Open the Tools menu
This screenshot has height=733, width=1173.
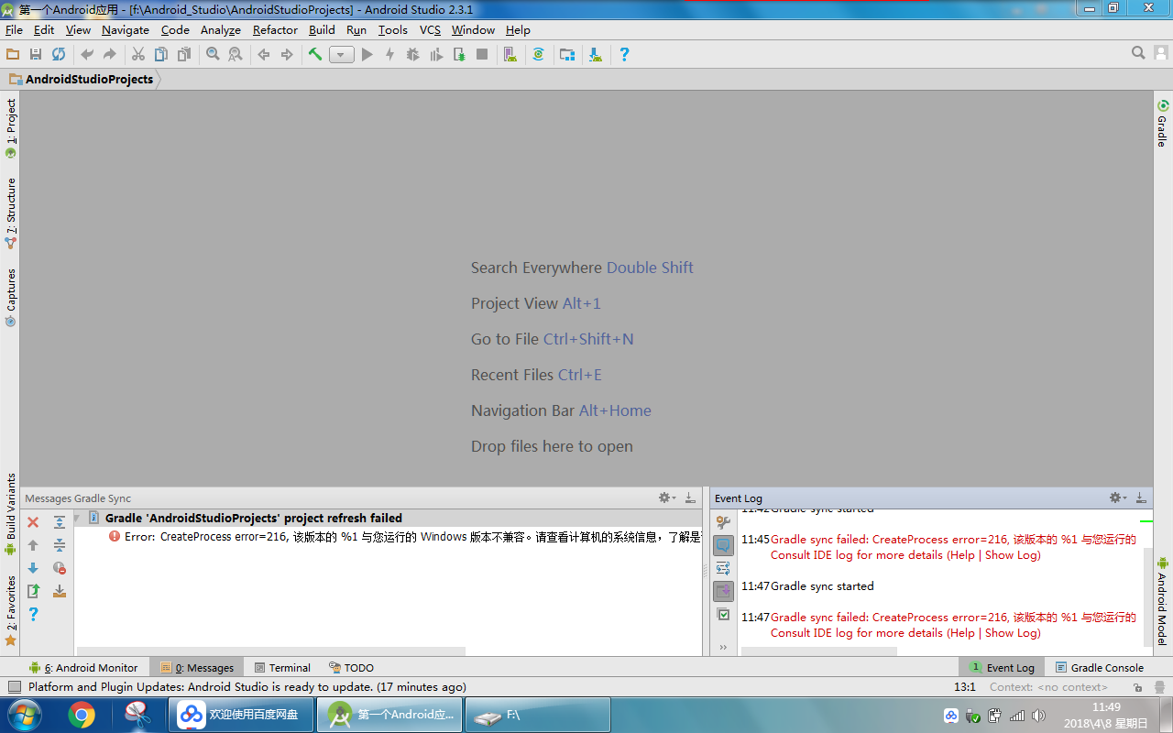pos(393,30)
